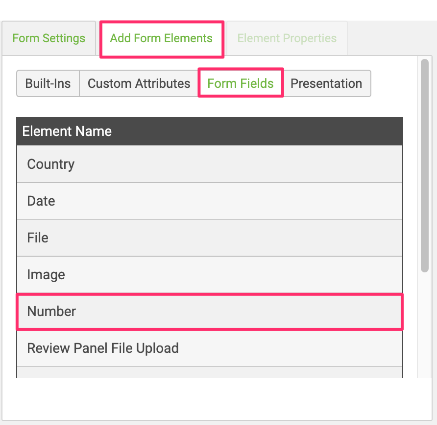Choose the Date element row
437x425 pixels.
(210, 201)
